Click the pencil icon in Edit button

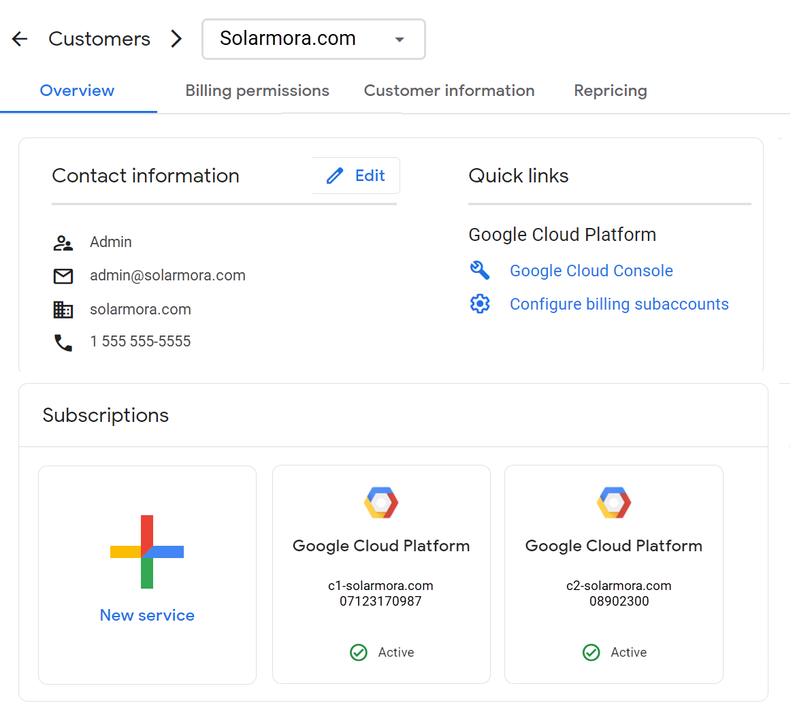point(335,176)
